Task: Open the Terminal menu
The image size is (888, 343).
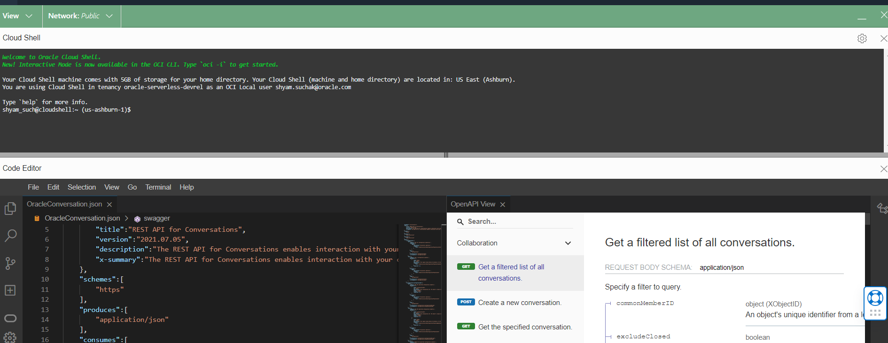Action: click(158, 187)
